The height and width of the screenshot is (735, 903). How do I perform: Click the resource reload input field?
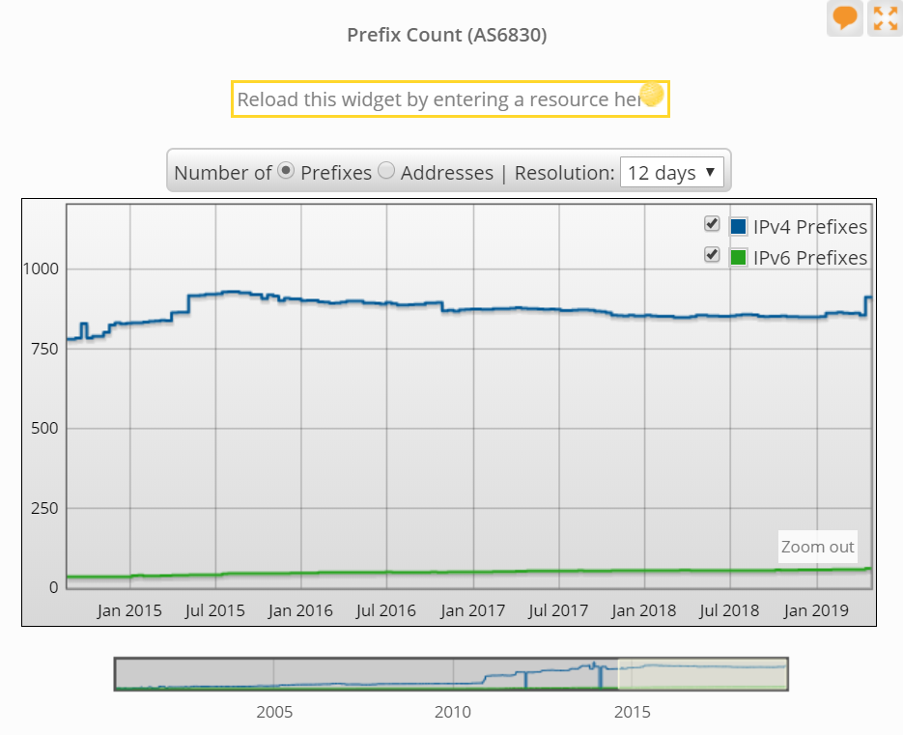point(449,99)
